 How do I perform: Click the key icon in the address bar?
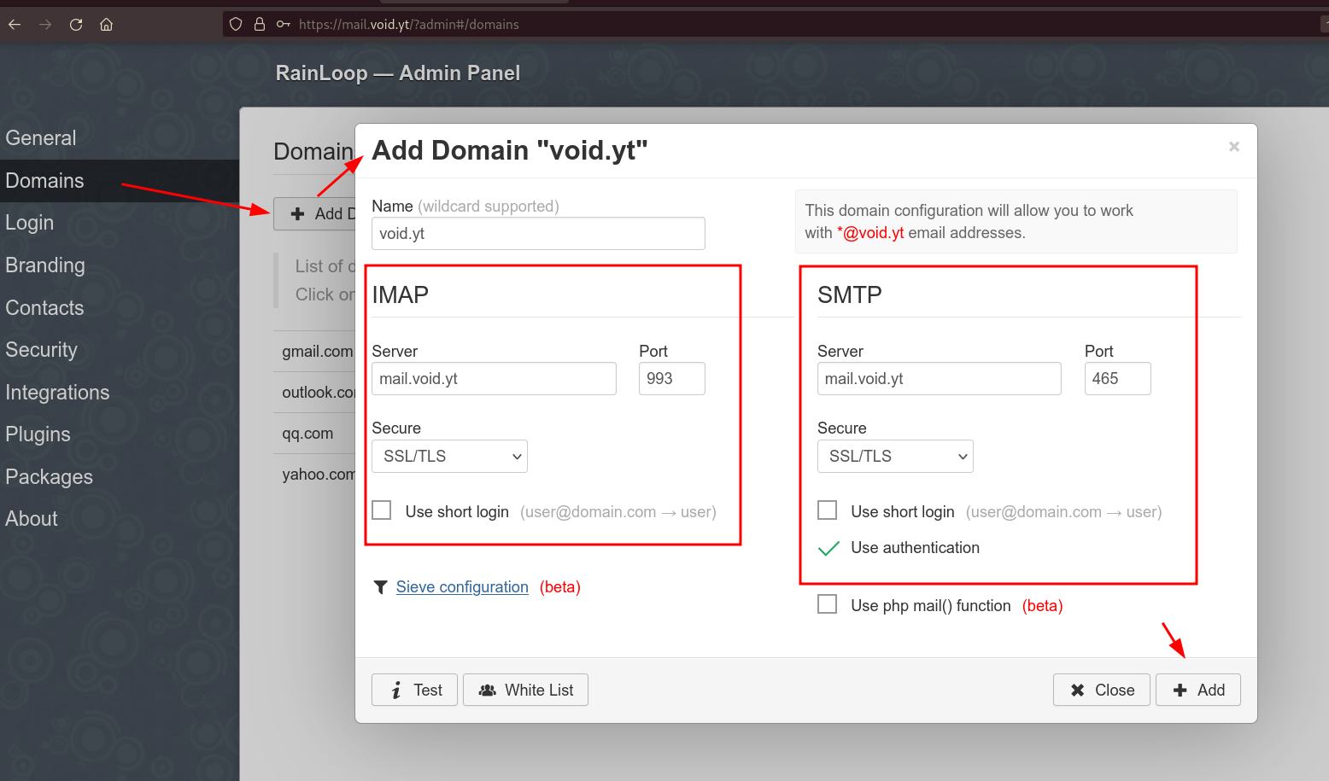tap(284, 25)
